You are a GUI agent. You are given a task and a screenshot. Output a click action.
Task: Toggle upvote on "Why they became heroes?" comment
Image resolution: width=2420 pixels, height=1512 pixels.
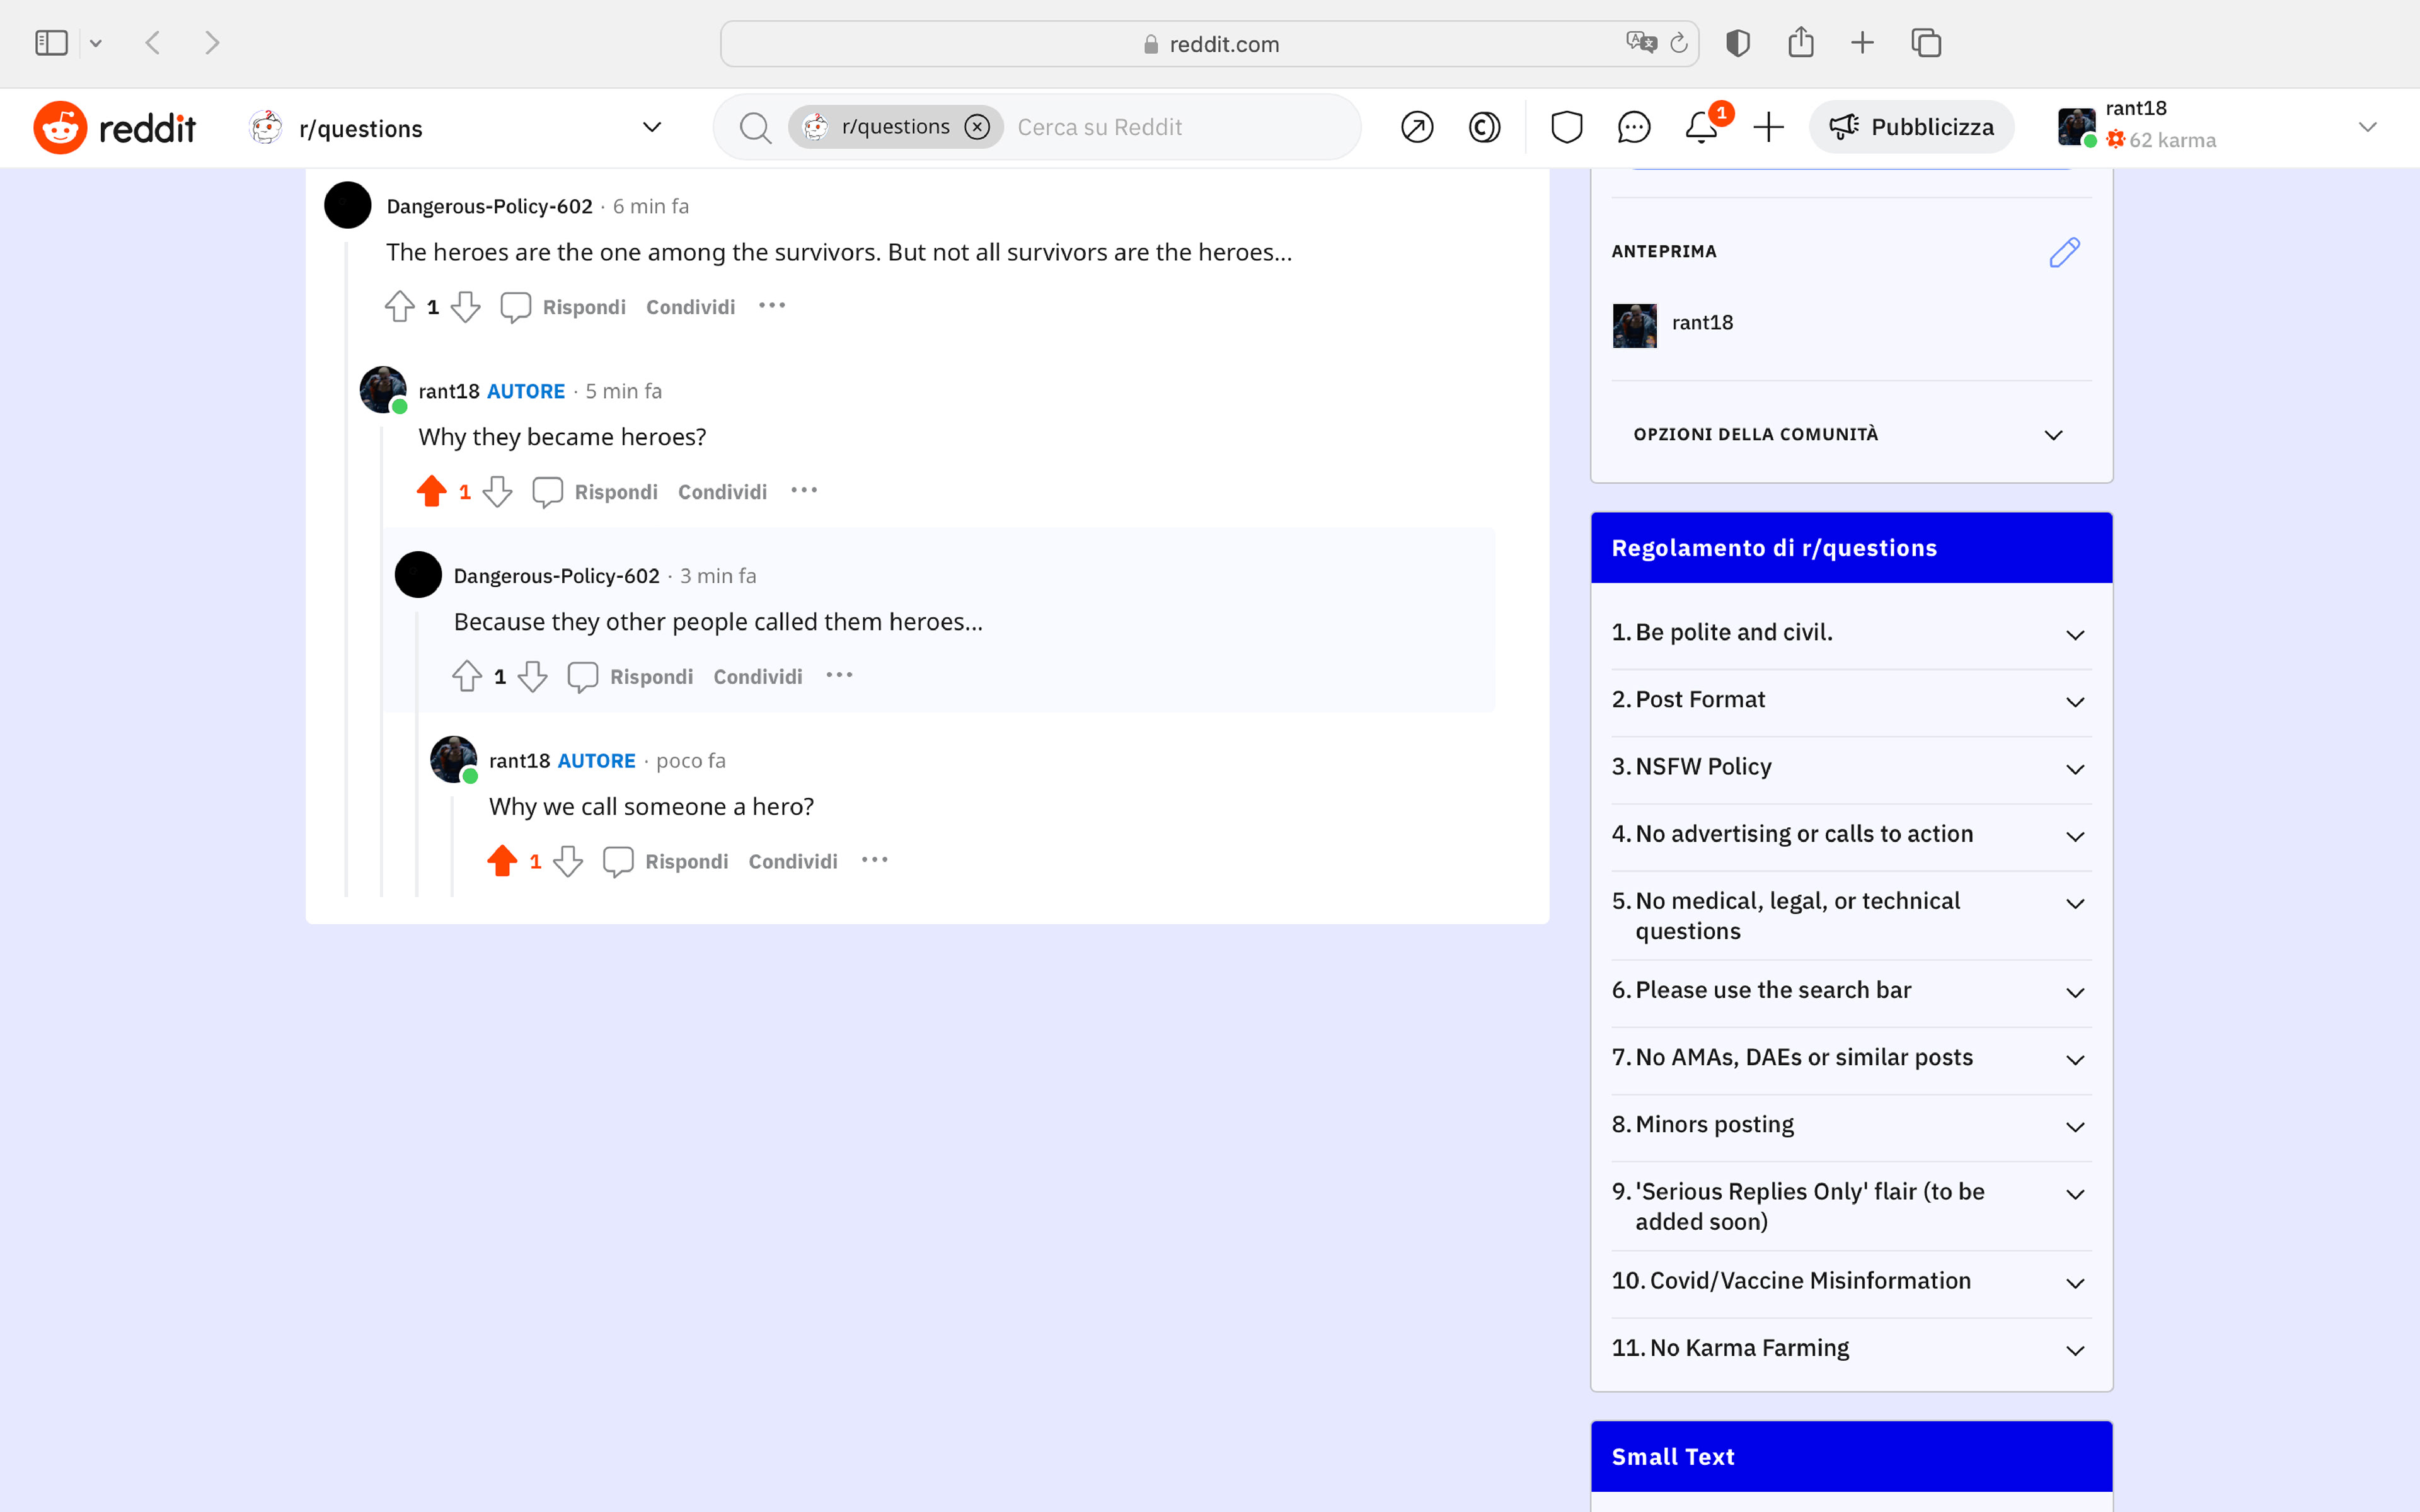pos(432,491)
